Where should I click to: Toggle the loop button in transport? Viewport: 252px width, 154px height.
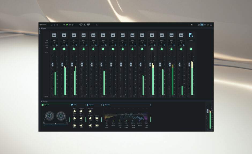73,25
